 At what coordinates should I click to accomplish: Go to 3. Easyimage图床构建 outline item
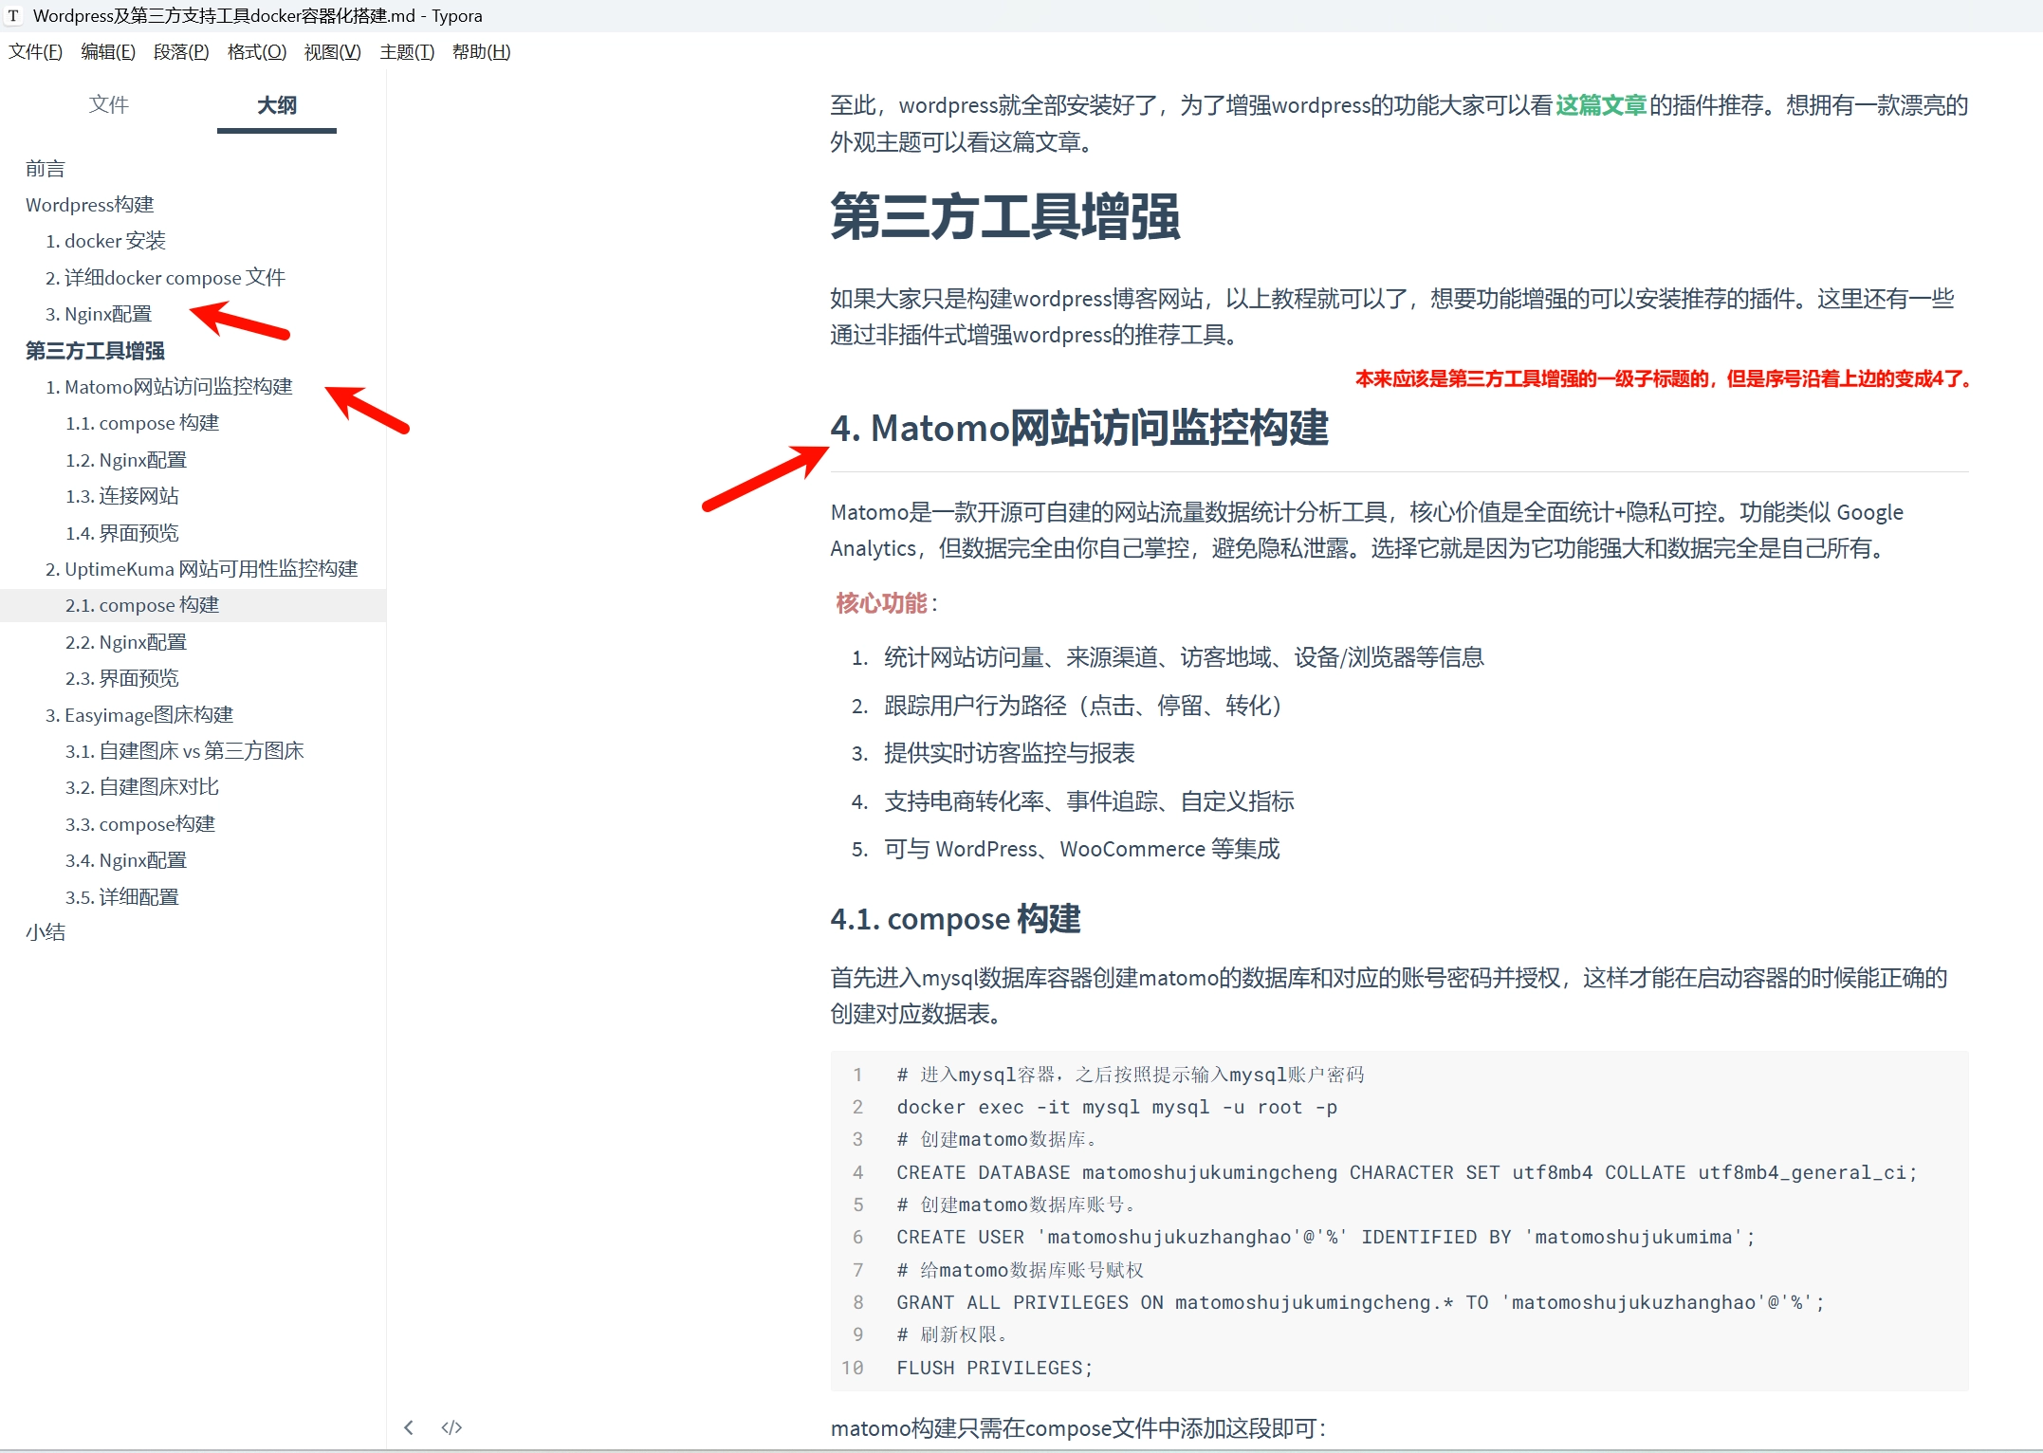[x=139, y=715]
